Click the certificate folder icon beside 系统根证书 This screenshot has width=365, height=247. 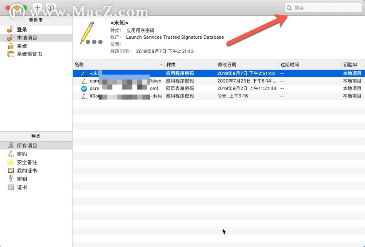click(x=11, y=54)
